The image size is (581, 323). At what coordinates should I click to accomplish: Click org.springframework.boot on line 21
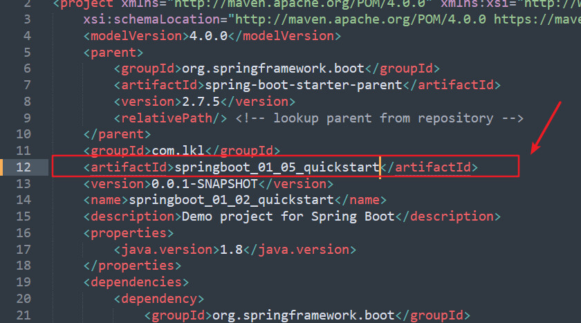pos(304,315)
